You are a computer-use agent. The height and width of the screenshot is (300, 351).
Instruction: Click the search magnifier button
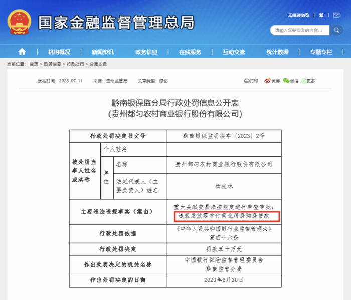pos(336,30)
